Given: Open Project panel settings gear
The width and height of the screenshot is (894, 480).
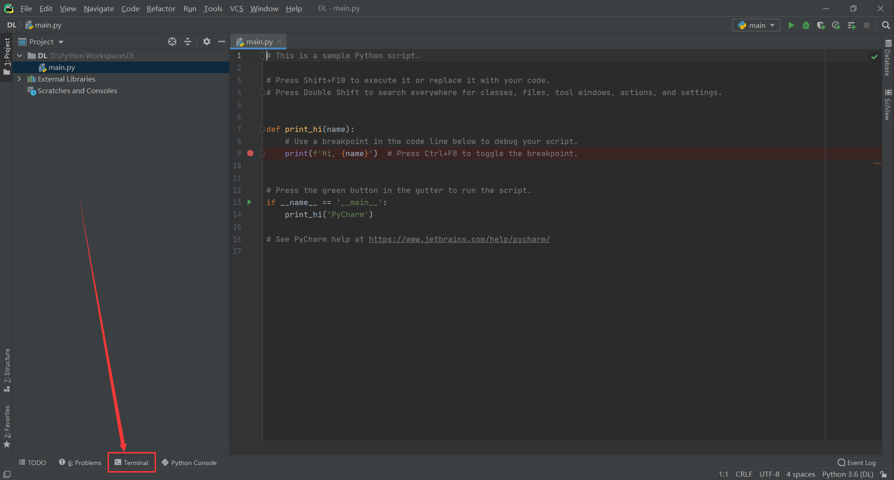Looking at the screenshot, I should click(x=207, y=41).
